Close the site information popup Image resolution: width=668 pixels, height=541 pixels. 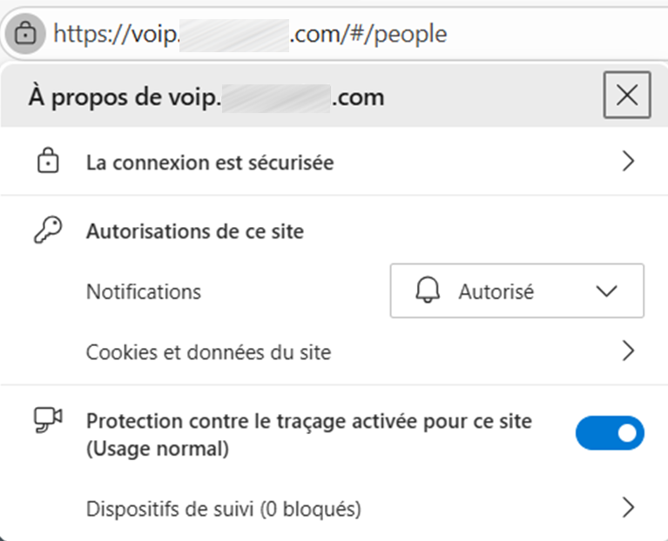[x=627, y=96]
